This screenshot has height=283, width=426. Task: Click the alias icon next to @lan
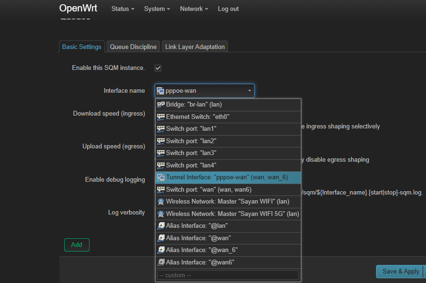[x=161, y=226]
